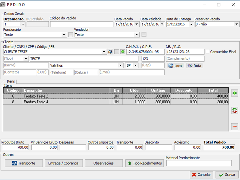This screenshot has width=240, height=180.
Task: Open Vendedor ellipsis lookup button
Action: click(144, 35)
